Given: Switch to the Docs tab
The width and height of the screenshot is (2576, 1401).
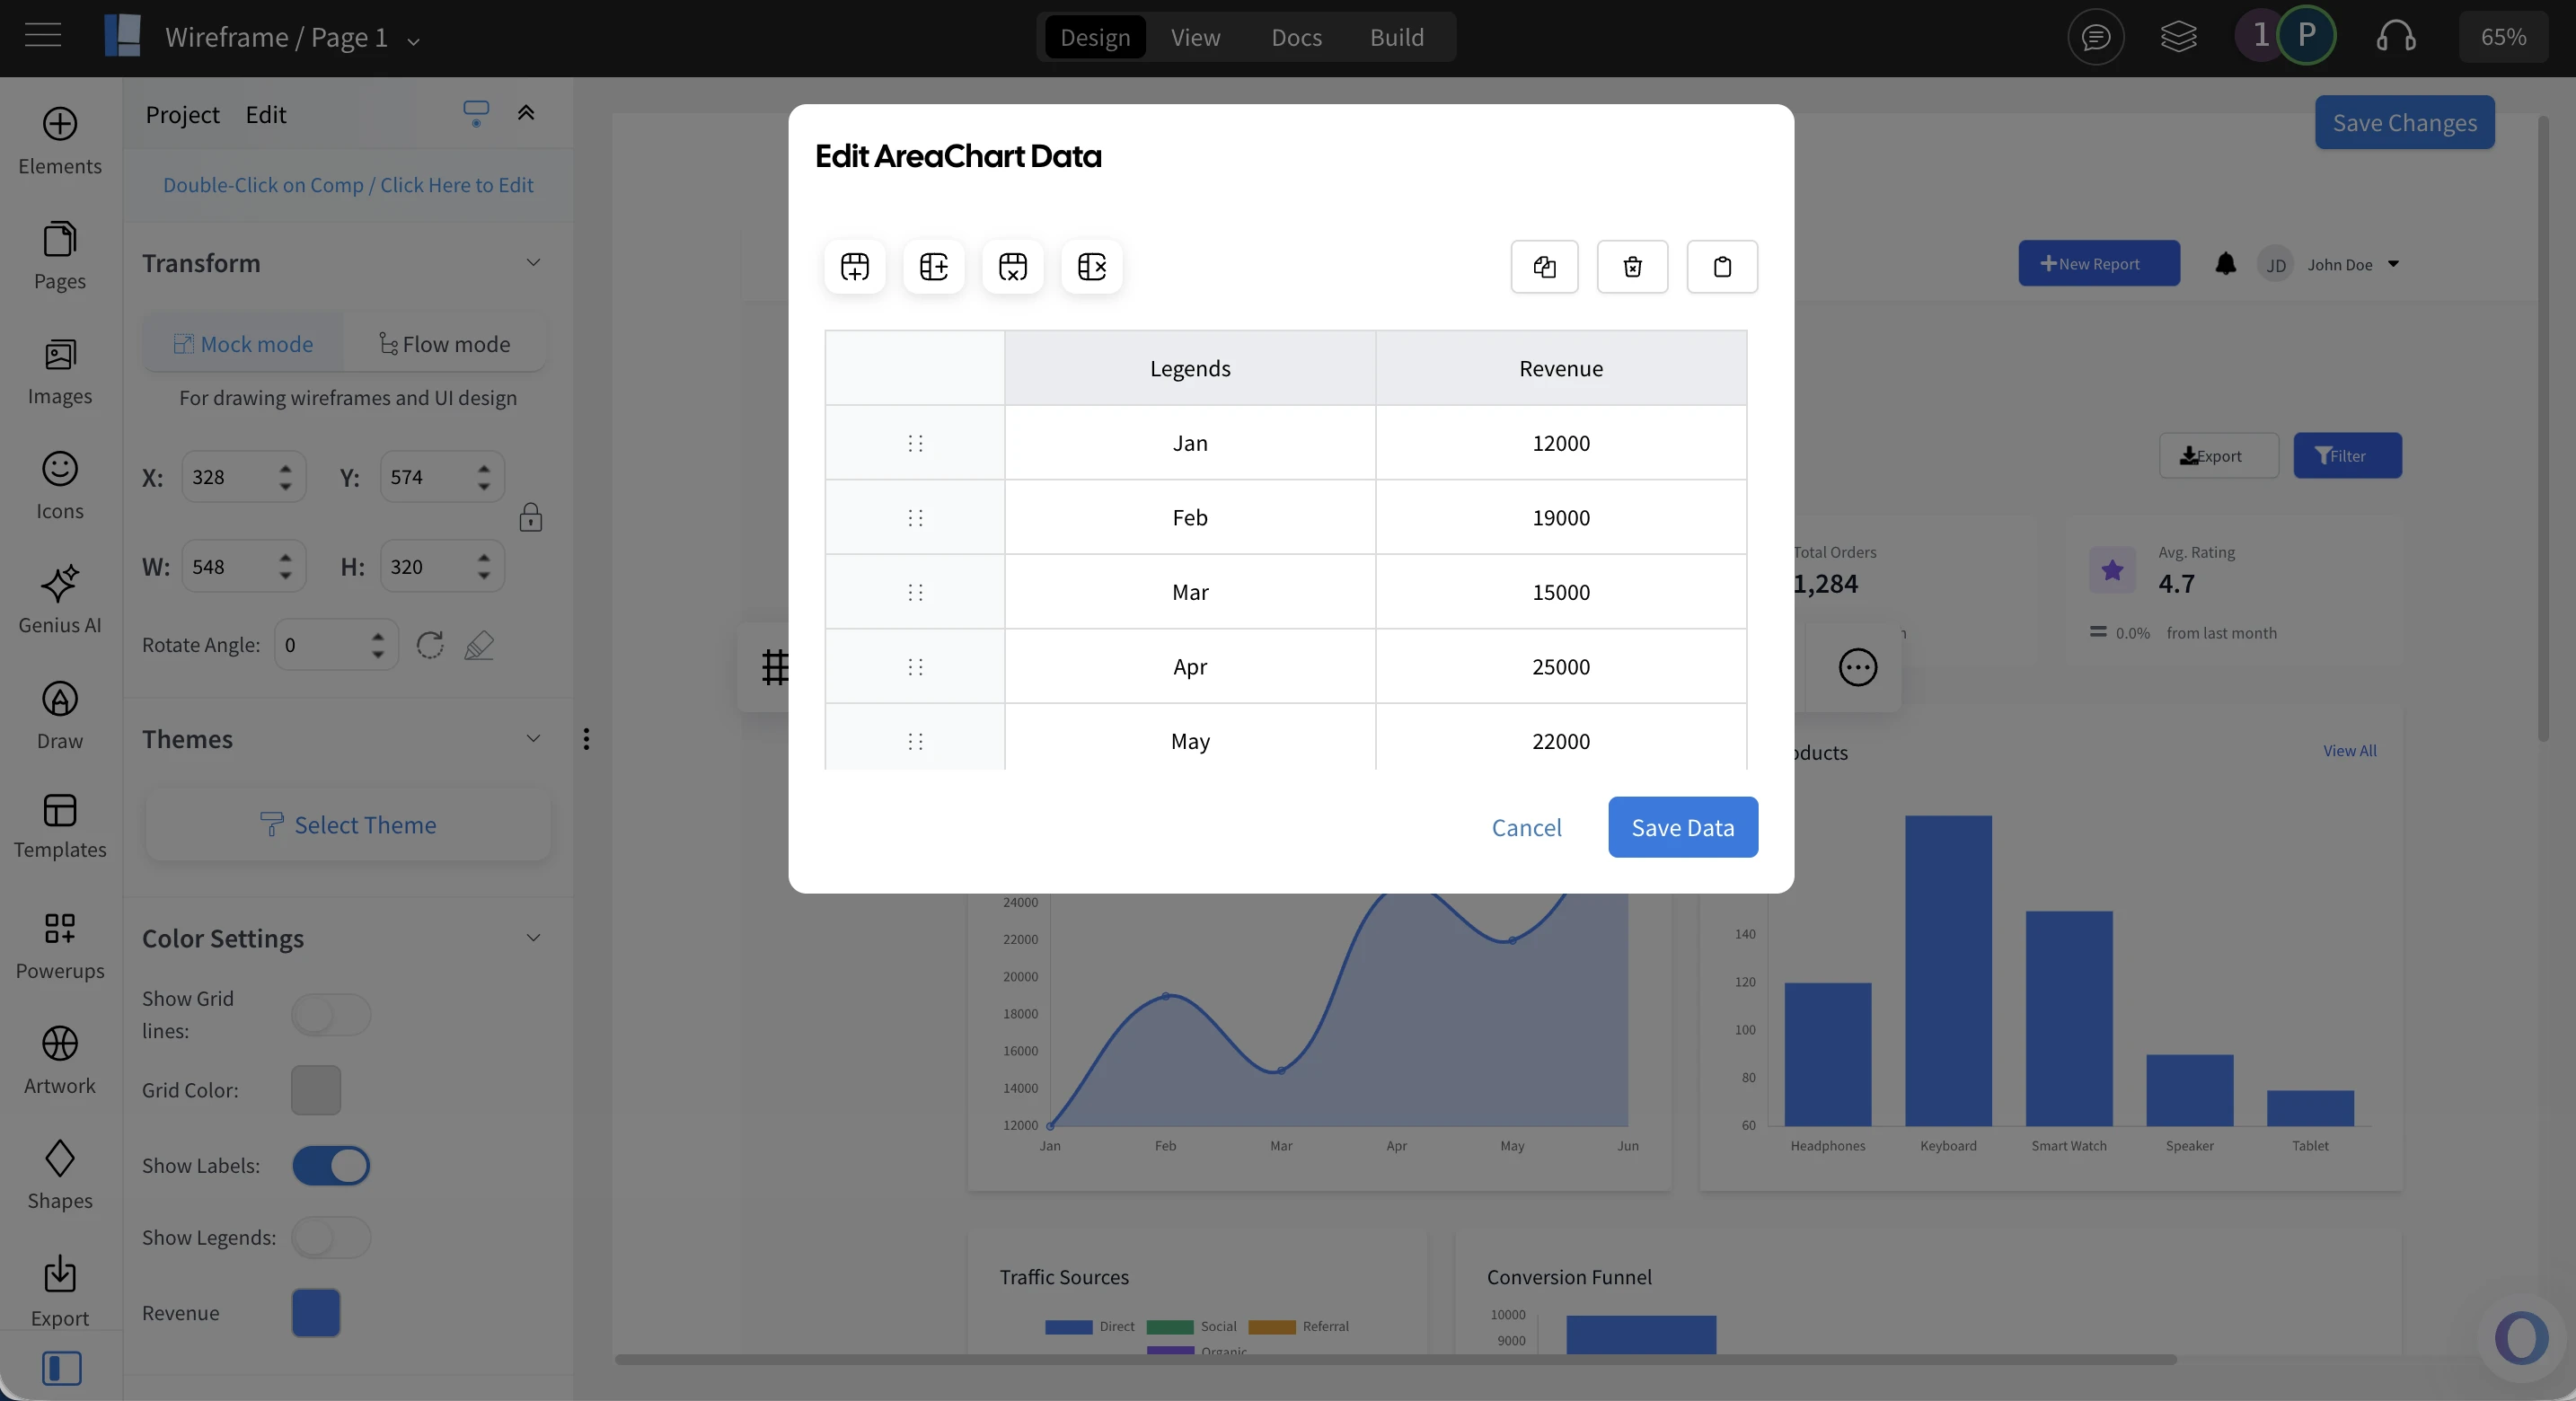Looking at the screenshot, I should (x=1296, y=37).
